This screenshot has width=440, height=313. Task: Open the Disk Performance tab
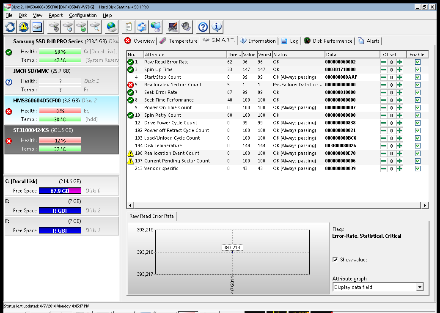tap(328, 41)
